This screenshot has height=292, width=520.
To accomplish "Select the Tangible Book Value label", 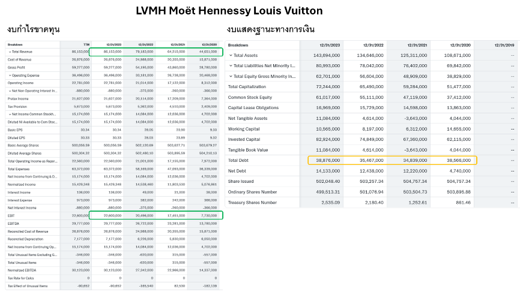I will (248, 150).
